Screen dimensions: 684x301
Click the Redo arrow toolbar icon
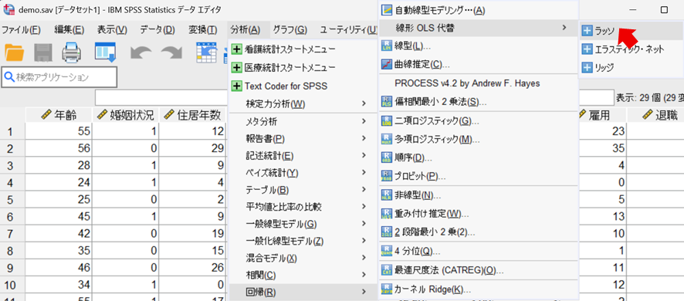171,52
